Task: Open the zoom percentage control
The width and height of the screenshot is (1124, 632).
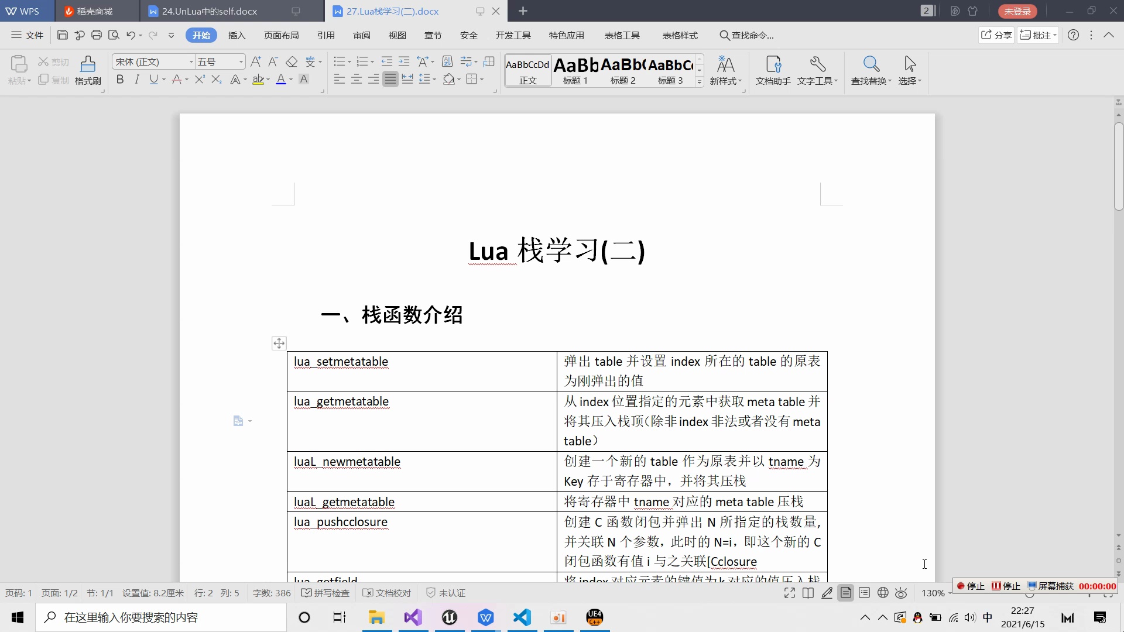Action: pos(935,593)
